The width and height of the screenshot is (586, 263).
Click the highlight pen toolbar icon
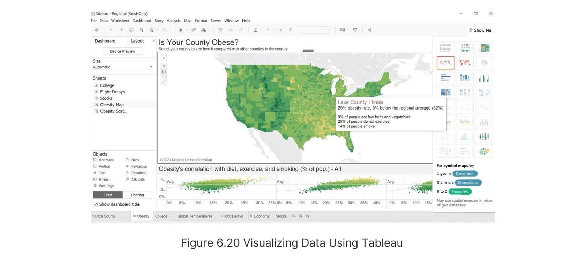[x=255, y=30]
